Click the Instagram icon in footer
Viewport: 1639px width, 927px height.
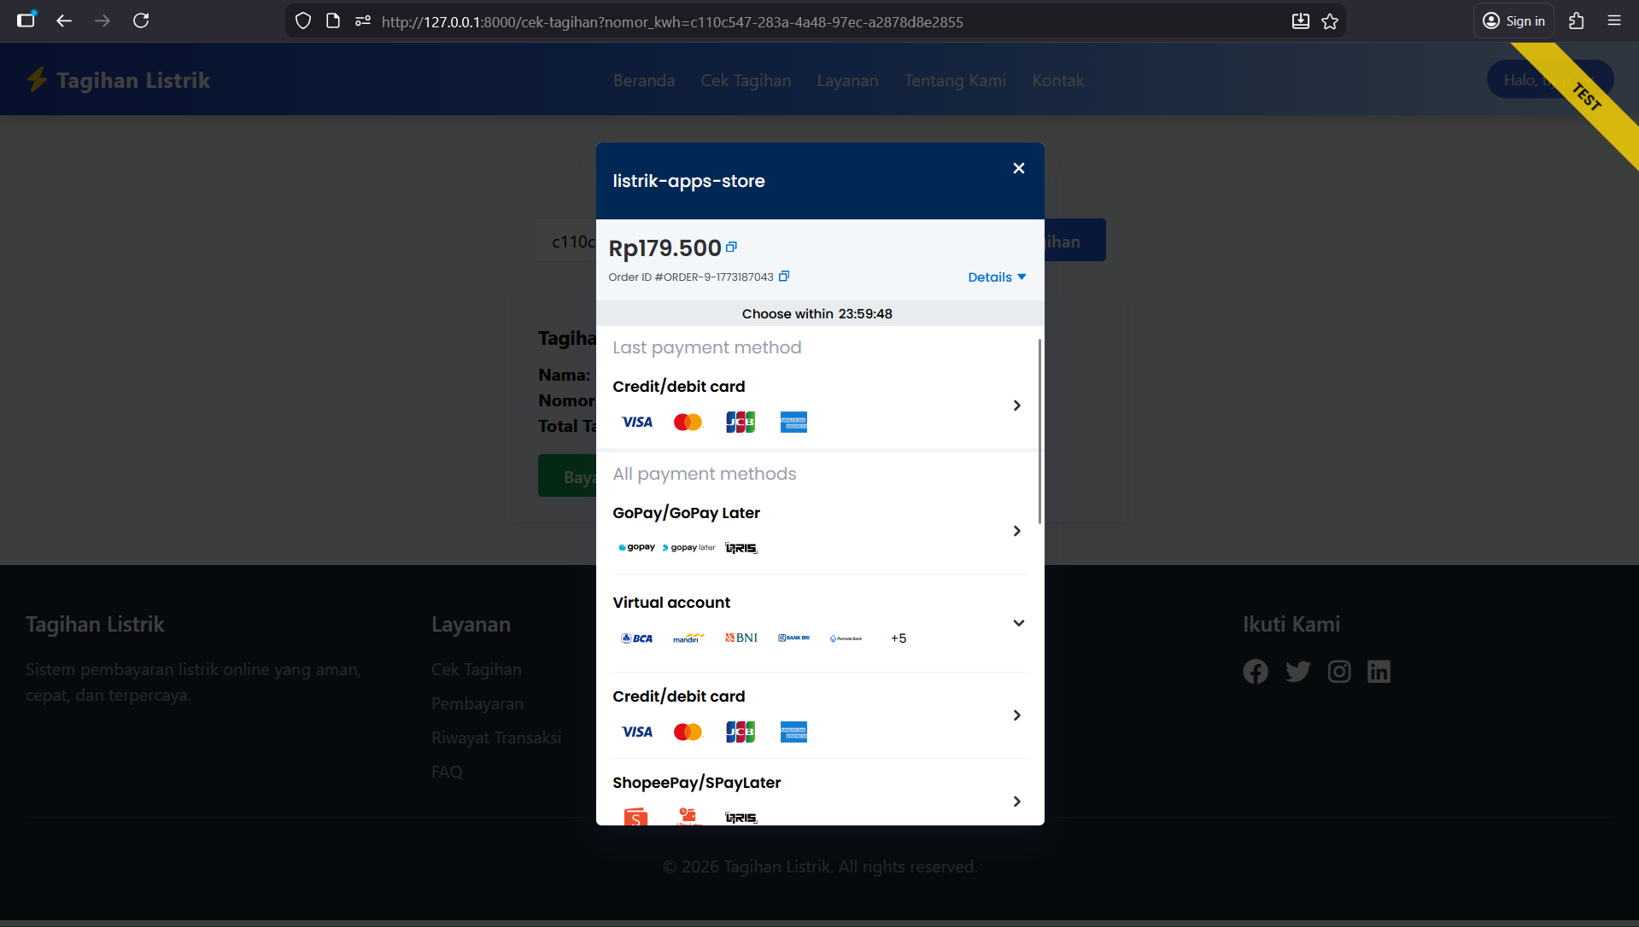pos(1339,672)
